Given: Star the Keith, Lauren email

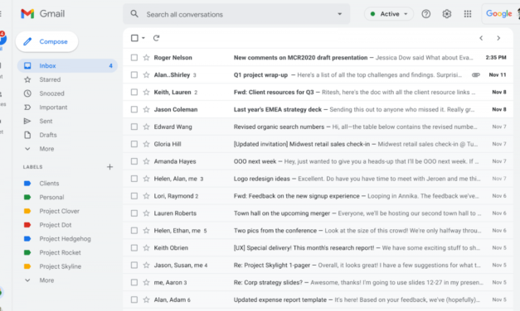Looking at the screenshot, I should (146, 92).
